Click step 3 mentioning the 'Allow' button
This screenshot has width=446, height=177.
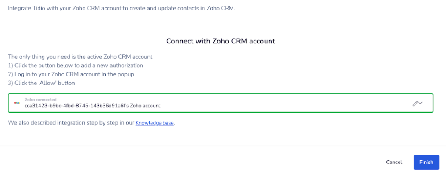41,83
